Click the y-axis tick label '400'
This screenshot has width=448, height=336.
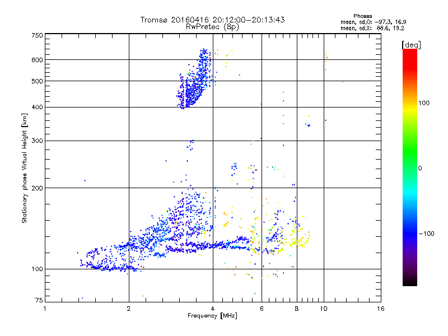(37, 108)
